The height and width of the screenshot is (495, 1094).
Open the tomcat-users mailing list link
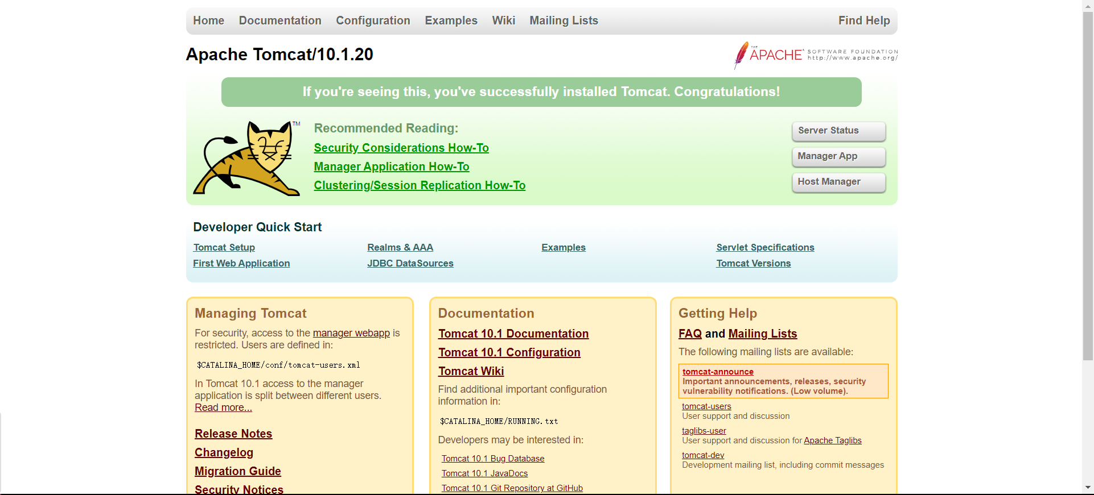point(706,406)
